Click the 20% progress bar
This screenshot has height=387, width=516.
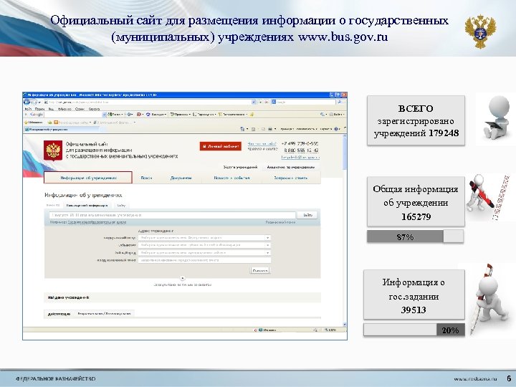pyautogui.click(x=414, y=330)
